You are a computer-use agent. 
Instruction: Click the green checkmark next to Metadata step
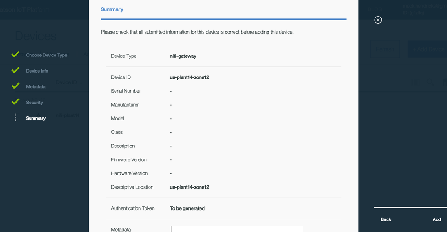coord(15,86)
